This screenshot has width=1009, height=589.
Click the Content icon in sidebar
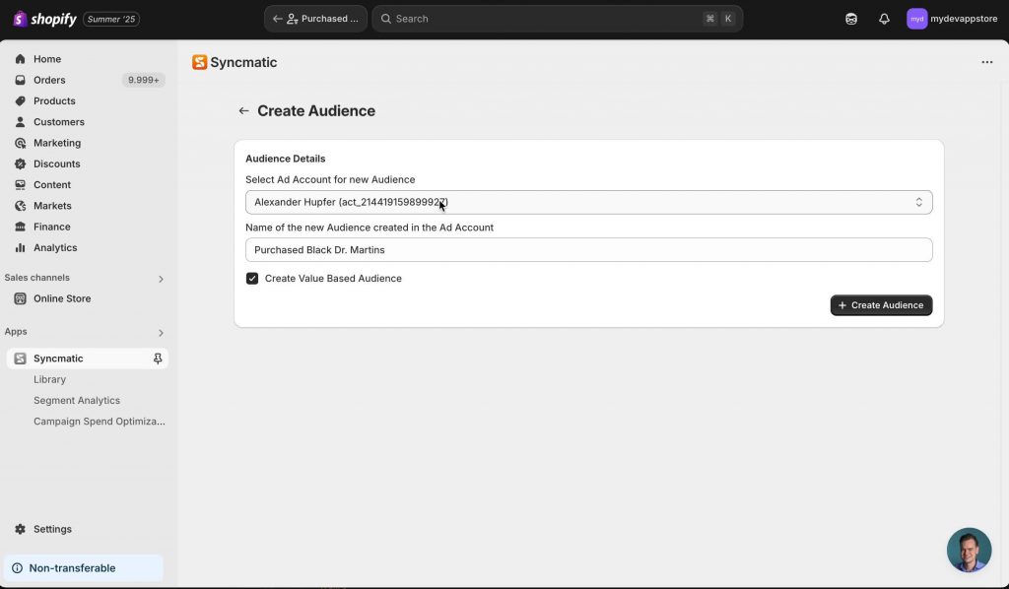(20, 184)
